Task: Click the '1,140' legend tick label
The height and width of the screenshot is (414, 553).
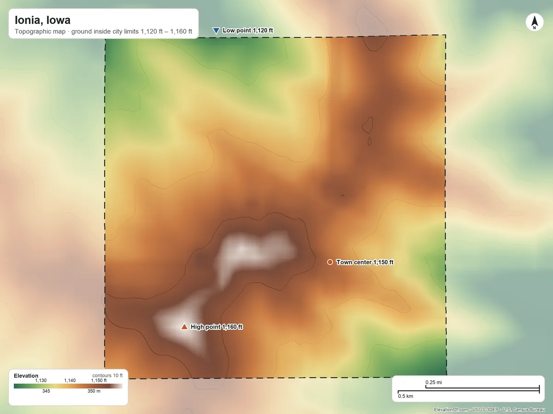Action: [x=70, y=380]
